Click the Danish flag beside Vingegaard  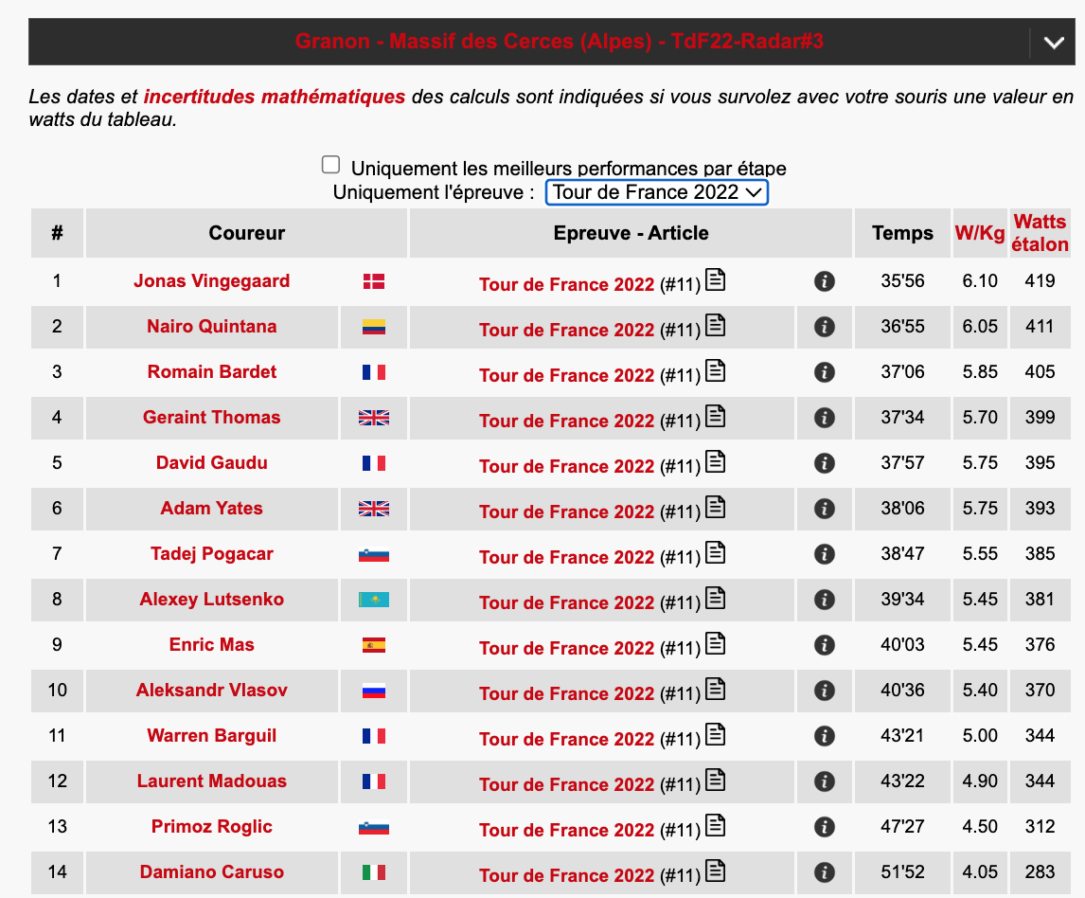374,281
